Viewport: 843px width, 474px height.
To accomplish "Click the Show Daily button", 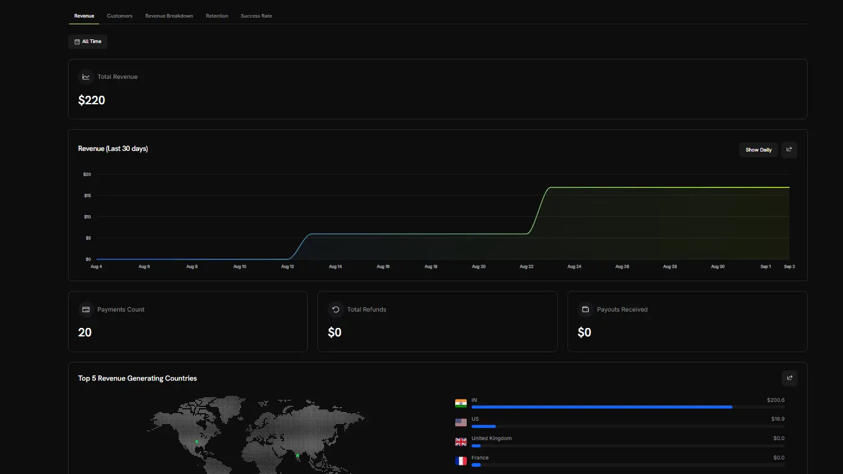I will [759, 150].
